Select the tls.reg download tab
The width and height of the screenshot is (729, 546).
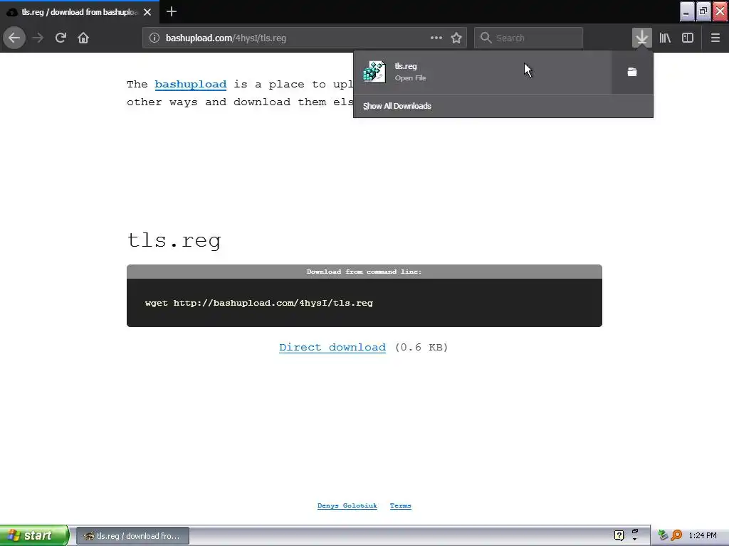tap(80, 12)
